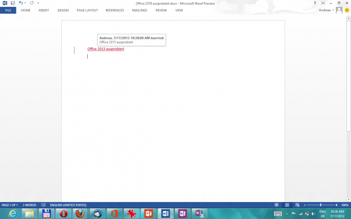
Task: Open PowerPoint from taskbar
Action: [148, 214]
